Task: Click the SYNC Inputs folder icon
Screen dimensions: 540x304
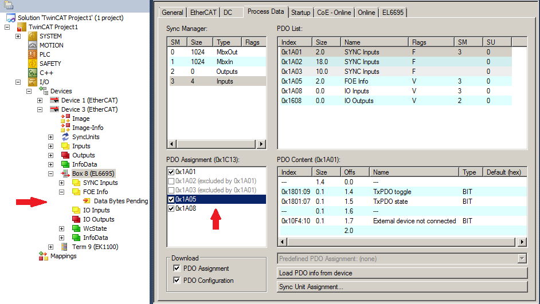Action: (x=76, y=183)
